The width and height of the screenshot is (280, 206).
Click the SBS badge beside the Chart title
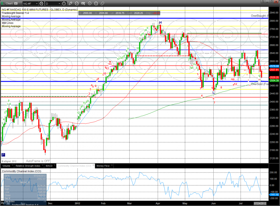tap(16, 3)
